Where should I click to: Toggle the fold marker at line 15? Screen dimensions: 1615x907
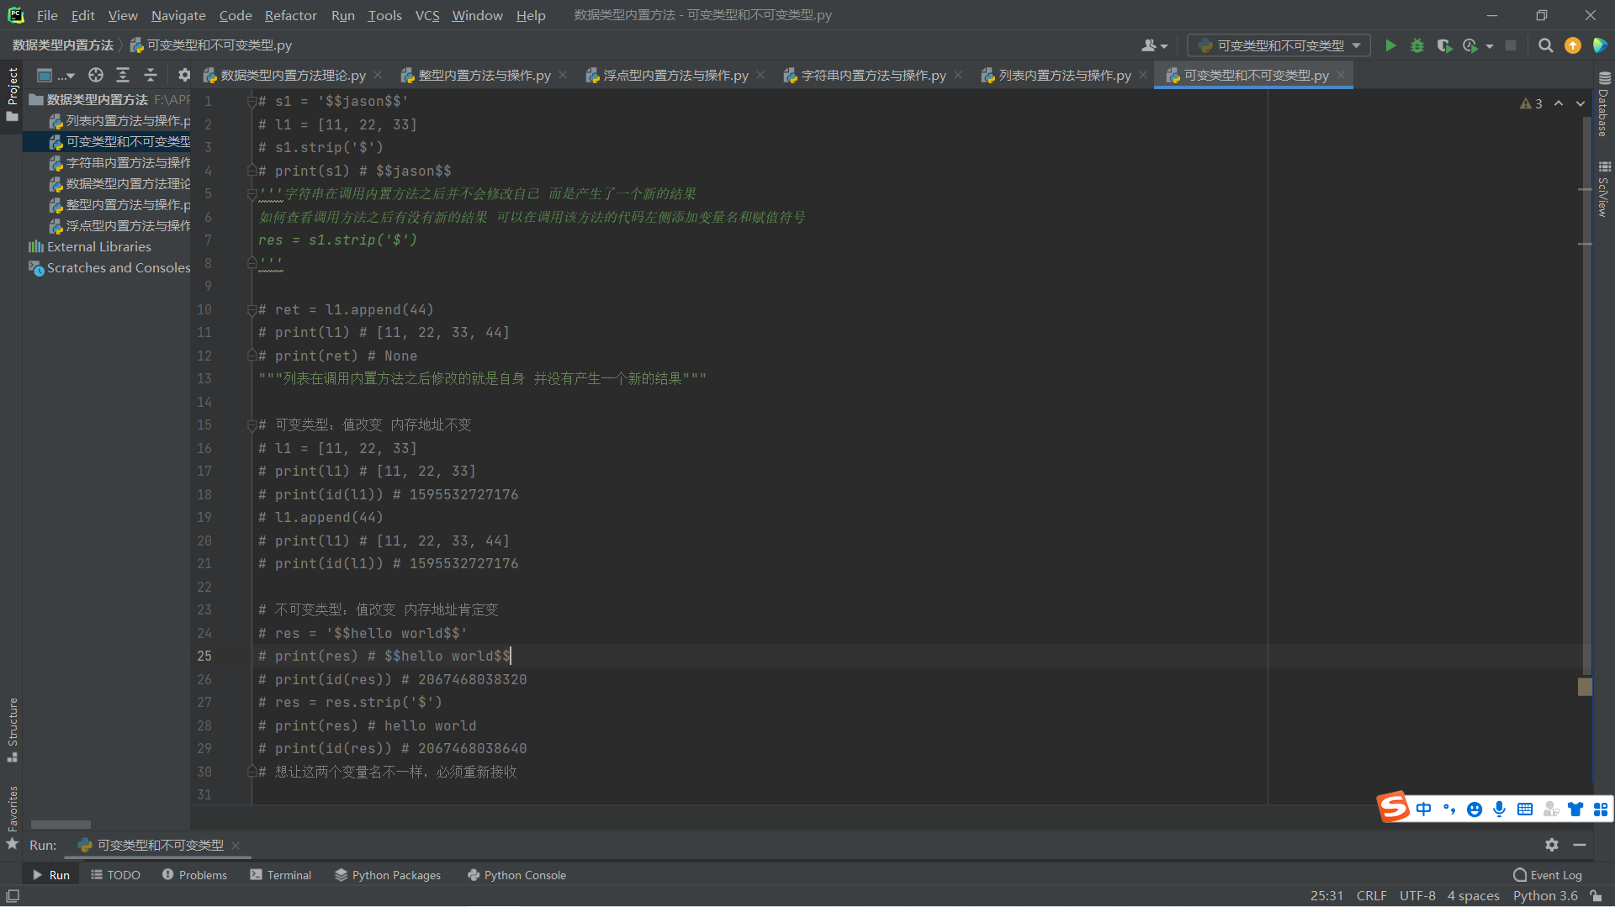[x=252, y=425]
